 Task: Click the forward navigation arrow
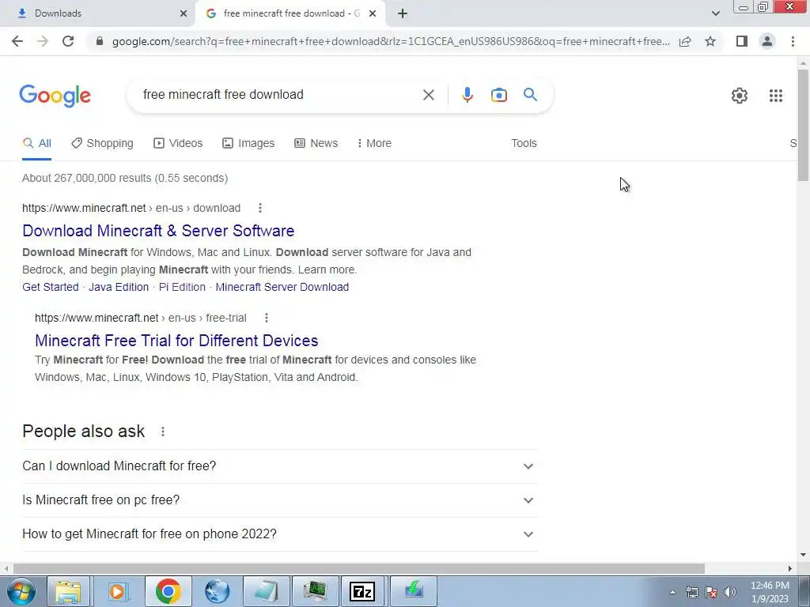coord(43,41)
